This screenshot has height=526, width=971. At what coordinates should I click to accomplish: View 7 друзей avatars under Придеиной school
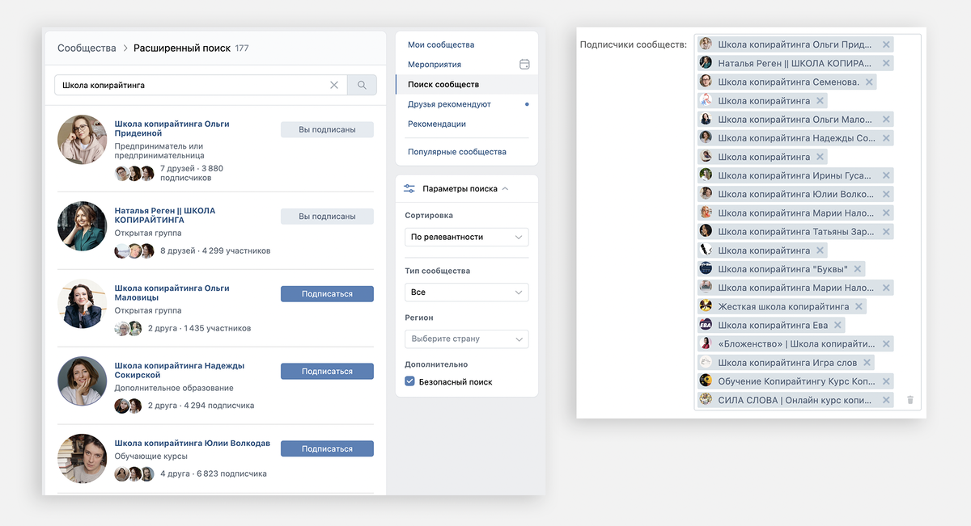click(134, 173)
